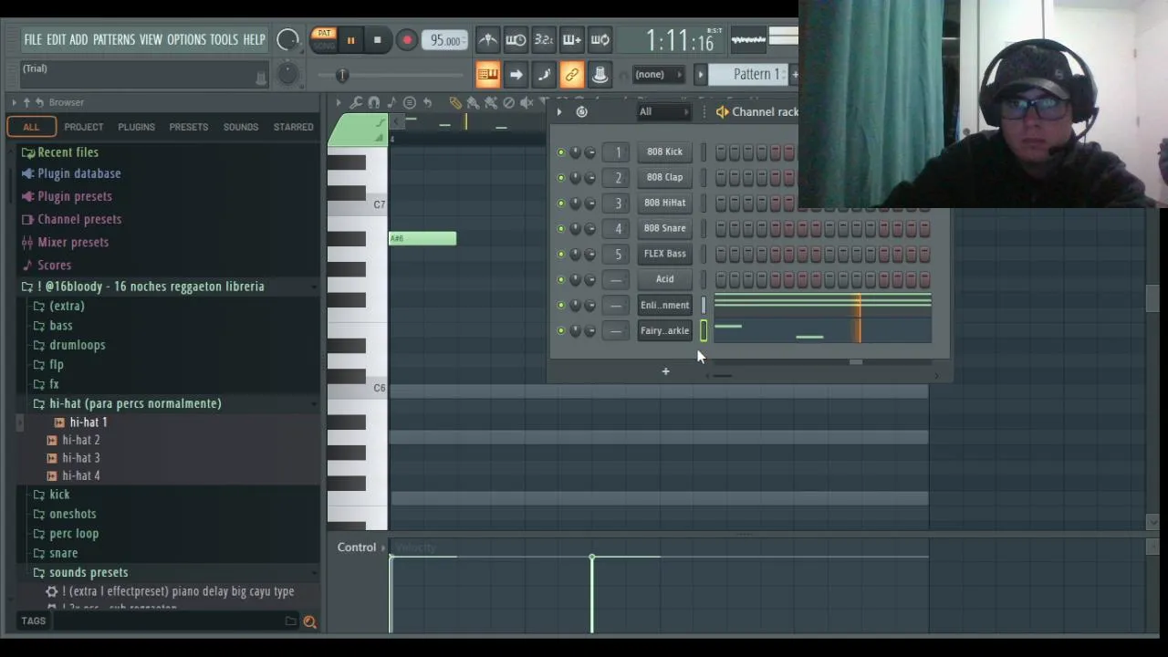Toggle the metronome icon
This screenshot has width=1168, height=657.
coord(488,40)
